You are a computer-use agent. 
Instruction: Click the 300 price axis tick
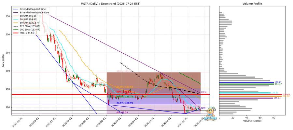pyautogui.click(x=8, y=34)
